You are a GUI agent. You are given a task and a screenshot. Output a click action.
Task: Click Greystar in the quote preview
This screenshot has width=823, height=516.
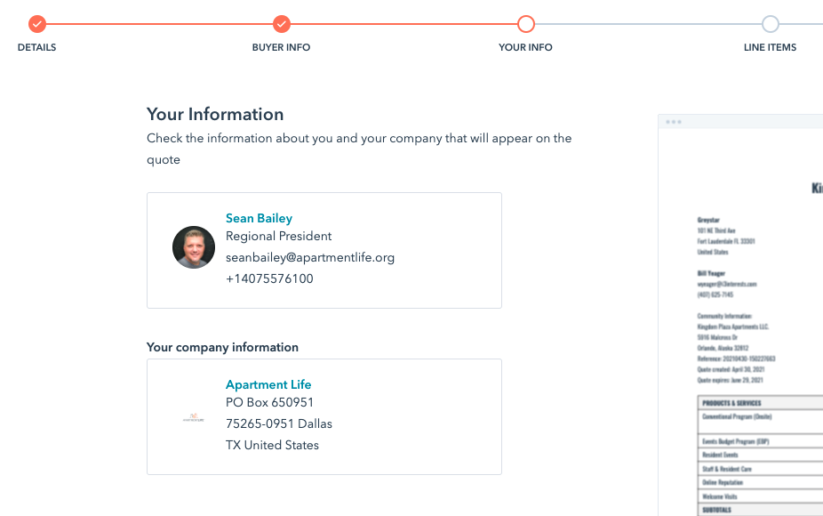click(708, 220)
